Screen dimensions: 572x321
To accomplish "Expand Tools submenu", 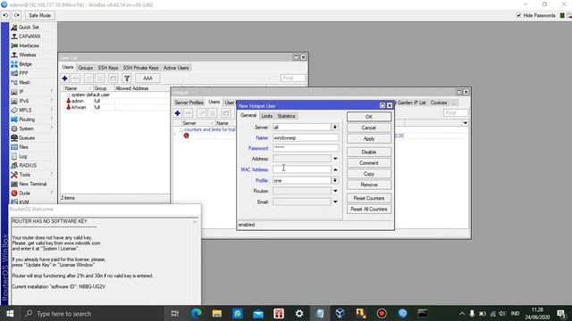I will (x=24, y=175).
